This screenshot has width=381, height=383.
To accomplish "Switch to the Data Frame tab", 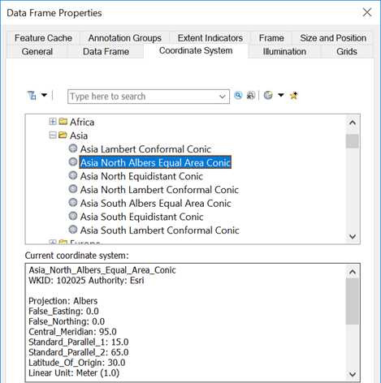I will pyautogui.click(x=106, y=51).
